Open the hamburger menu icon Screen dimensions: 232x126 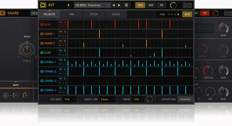click(x=126, y=5)
